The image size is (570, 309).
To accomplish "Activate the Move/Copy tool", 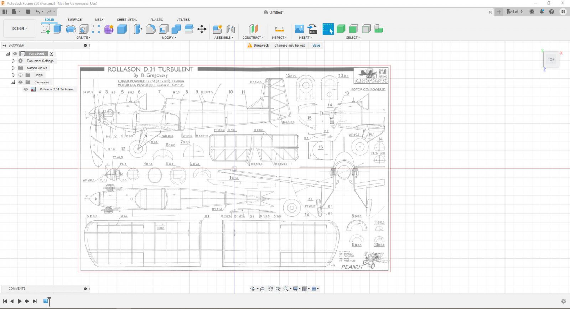I will click(202, 29).
